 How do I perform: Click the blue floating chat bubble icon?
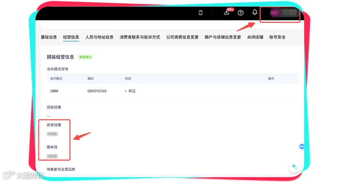[x=302, y=146]
